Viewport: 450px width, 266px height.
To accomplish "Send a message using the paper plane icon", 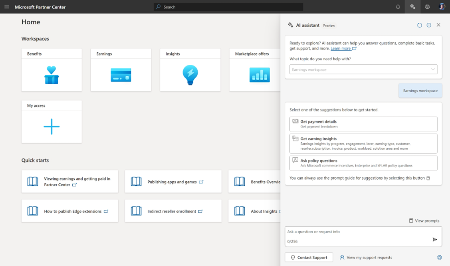I will [435, 240].
